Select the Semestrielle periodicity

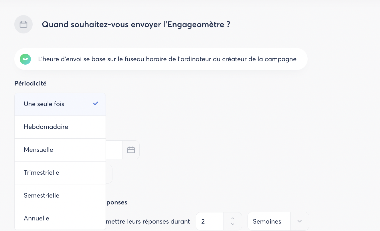[x=41, y=196]
